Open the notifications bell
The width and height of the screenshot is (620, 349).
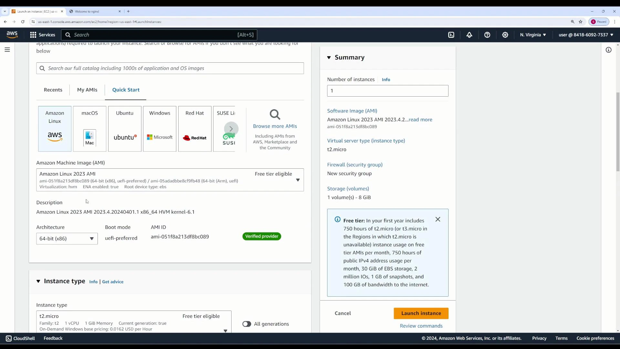click(x=469, y=35)
